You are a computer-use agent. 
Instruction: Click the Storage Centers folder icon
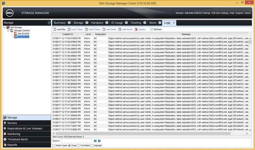12,30
